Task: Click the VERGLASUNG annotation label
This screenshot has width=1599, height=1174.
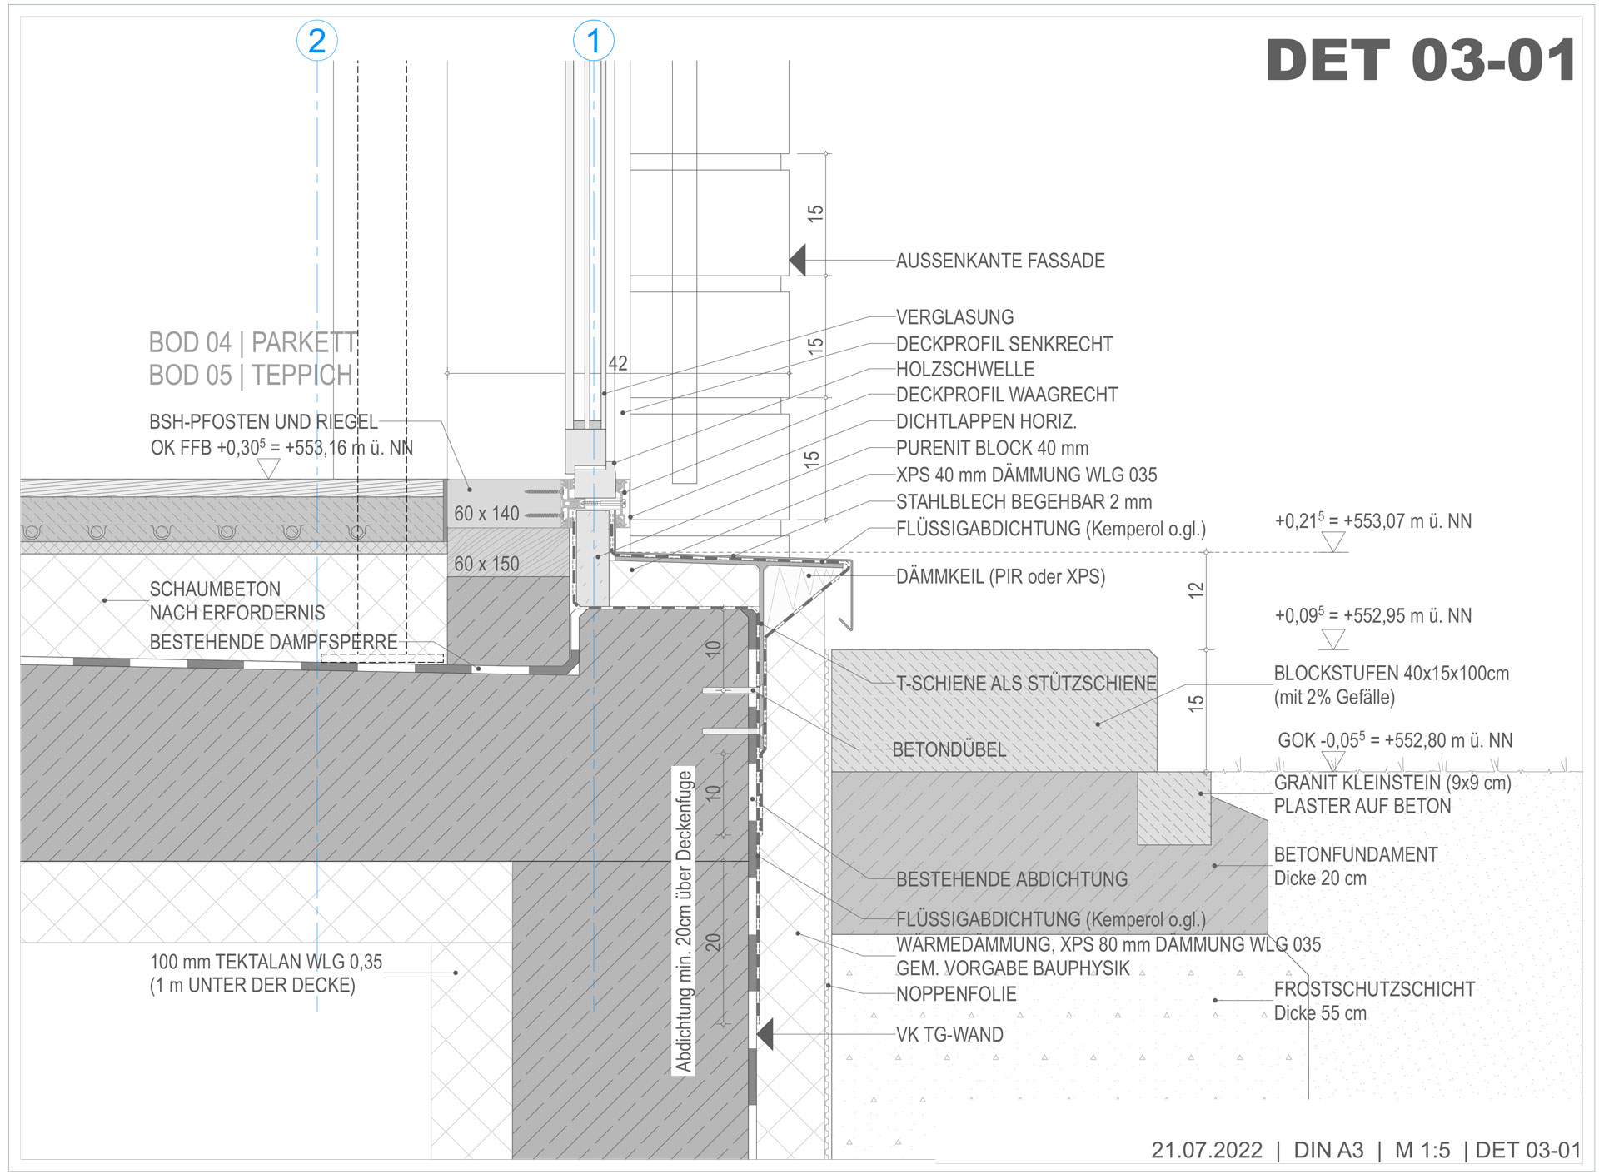Action: pyautogui.click(x=954, y=317)
